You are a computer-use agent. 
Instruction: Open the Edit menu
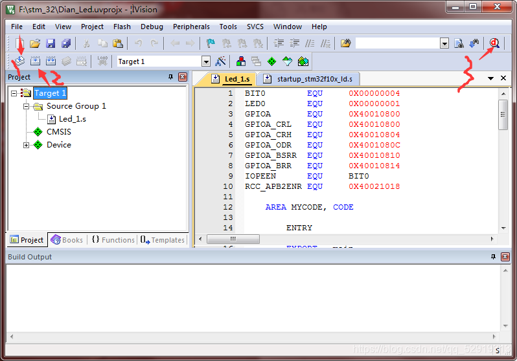[39, 27]
